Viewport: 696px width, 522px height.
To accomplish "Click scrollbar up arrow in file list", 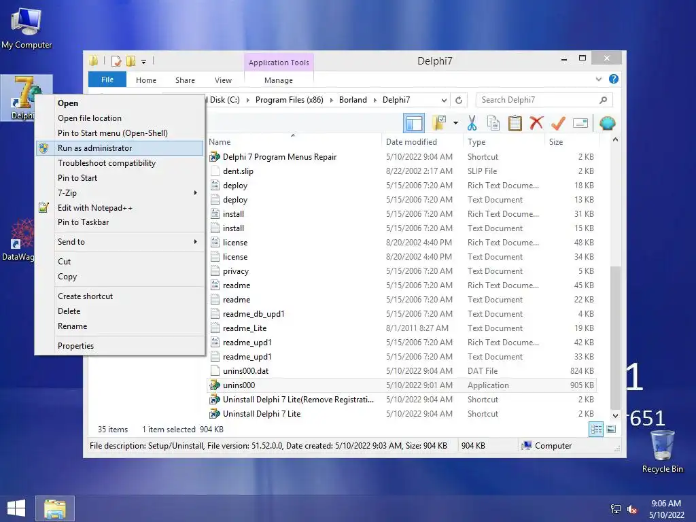I will point(615,140).
